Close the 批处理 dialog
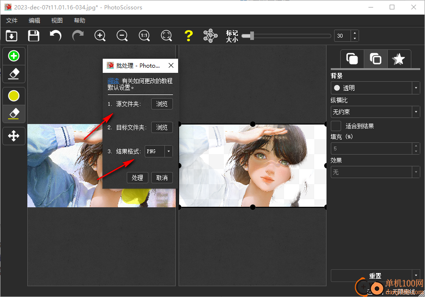The height and width of the screenshot is (297, 425). [x=171, y=65]
